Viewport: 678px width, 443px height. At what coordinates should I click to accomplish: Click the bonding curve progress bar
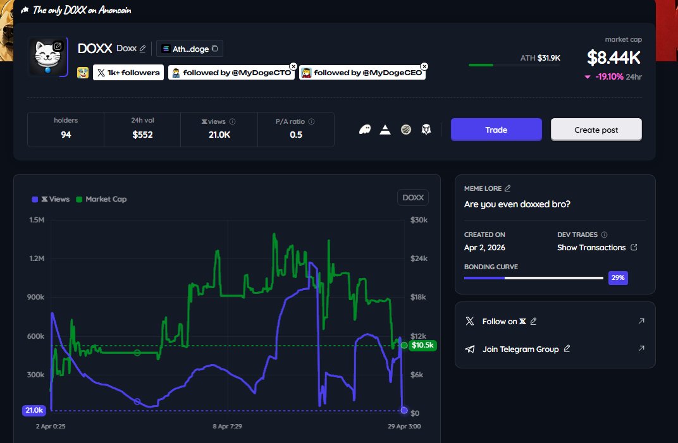tap(533, 278)
